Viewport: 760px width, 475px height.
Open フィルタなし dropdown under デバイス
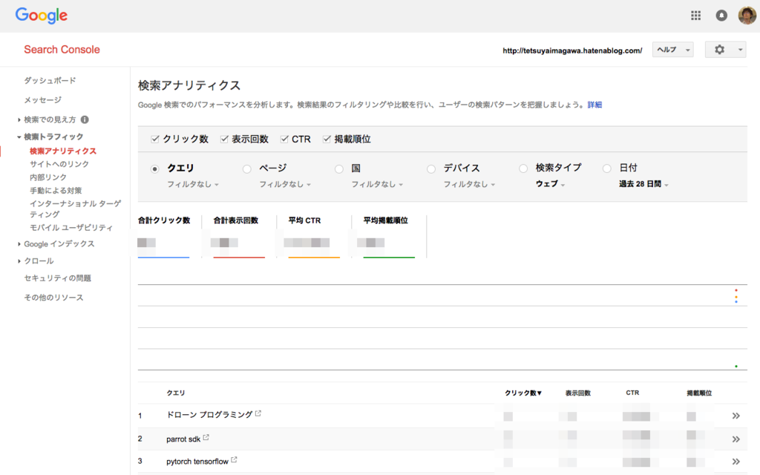coord(469,184)
